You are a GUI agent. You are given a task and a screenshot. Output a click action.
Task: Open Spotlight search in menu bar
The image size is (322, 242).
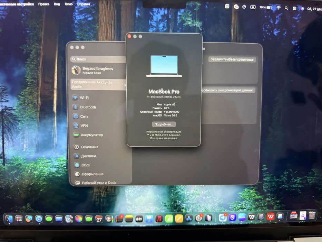point(286,8)
